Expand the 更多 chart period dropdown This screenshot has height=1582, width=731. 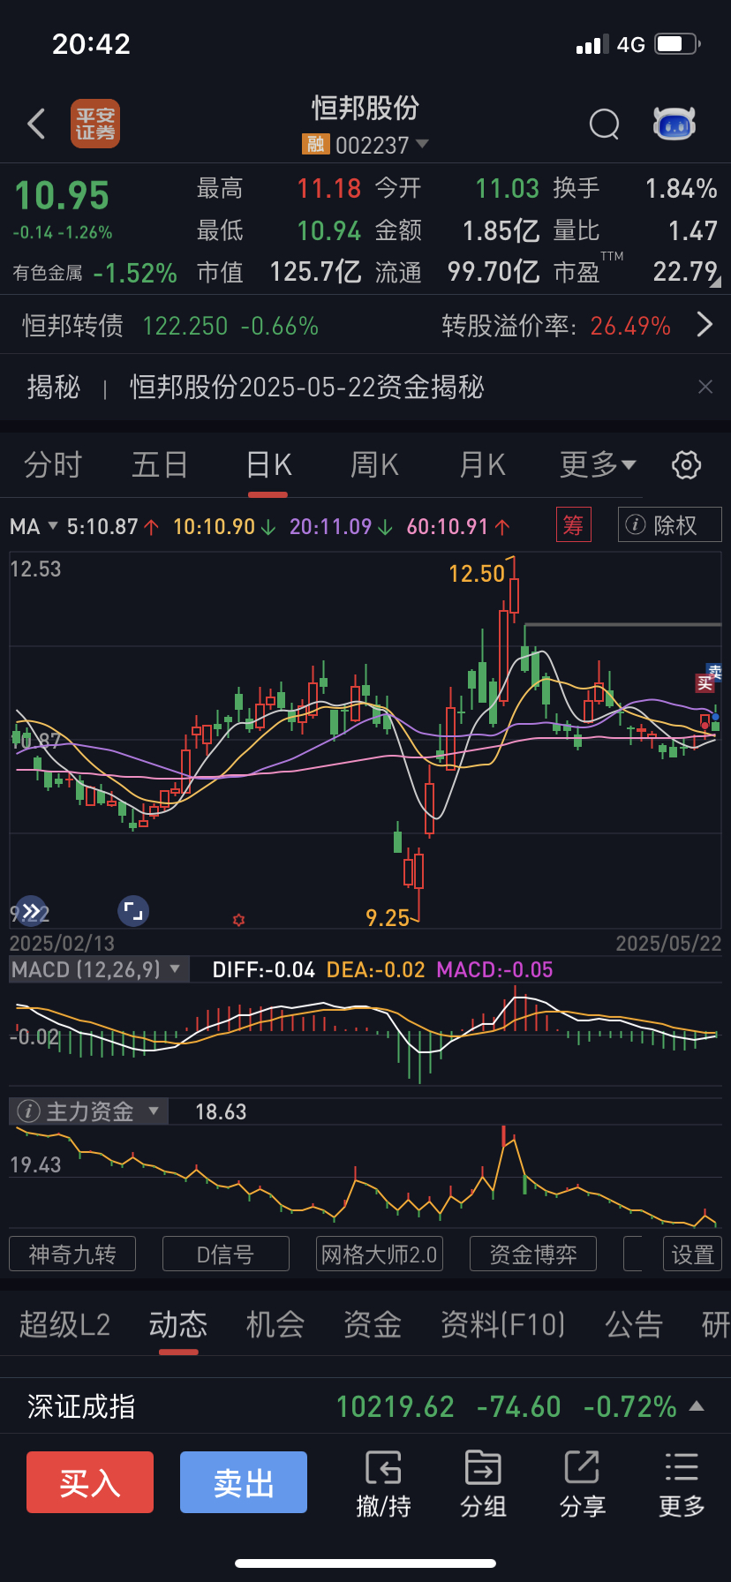598,464
